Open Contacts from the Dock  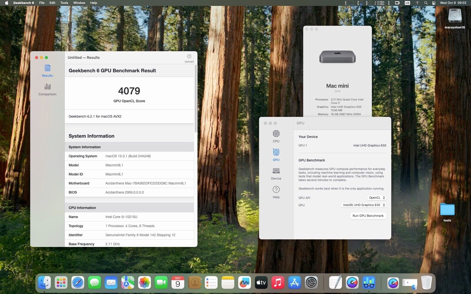point(195,283)
